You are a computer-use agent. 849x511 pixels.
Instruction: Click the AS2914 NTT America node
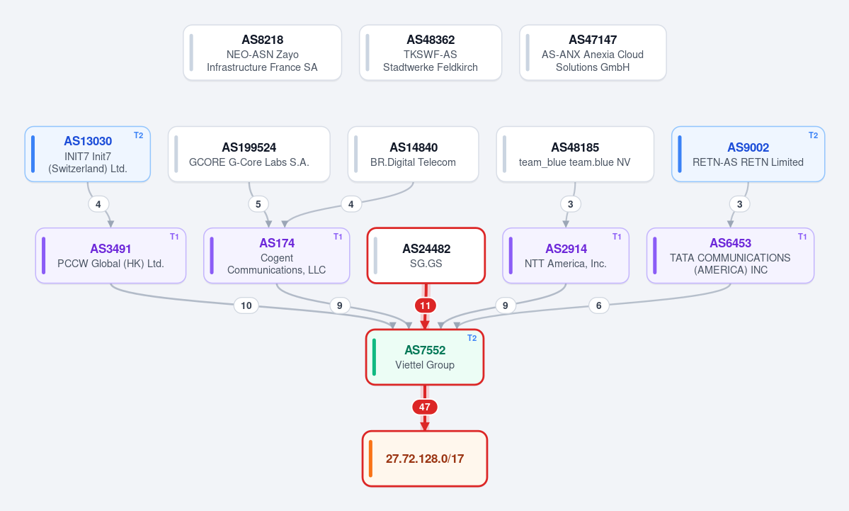pos(566,256)
